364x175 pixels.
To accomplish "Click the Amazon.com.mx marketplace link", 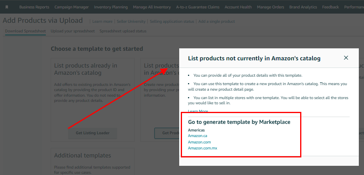I will point(202,148).
